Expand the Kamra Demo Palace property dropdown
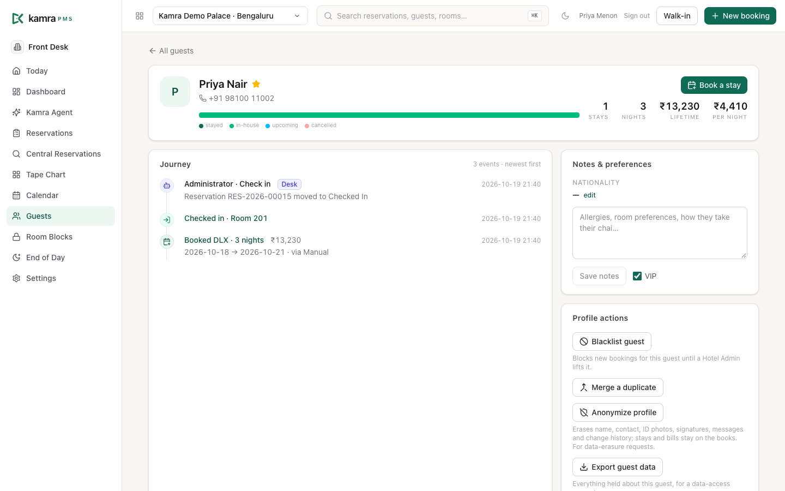The image size is (785, 491). [230, 16]
